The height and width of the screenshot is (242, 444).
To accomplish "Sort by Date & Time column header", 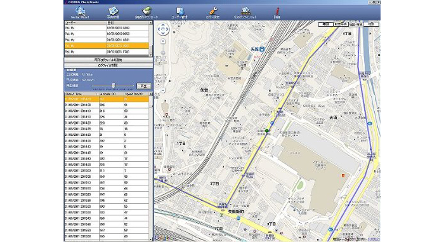I will [82, 94].
